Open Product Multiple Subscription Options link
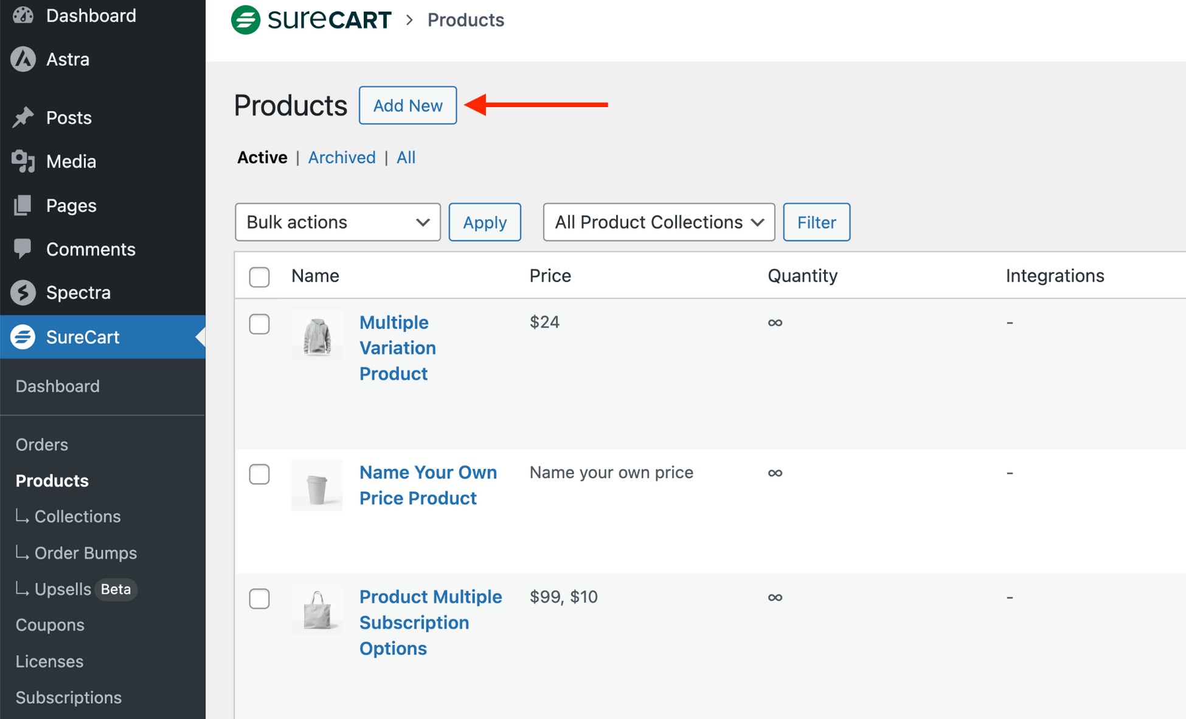 coord(431,622)
